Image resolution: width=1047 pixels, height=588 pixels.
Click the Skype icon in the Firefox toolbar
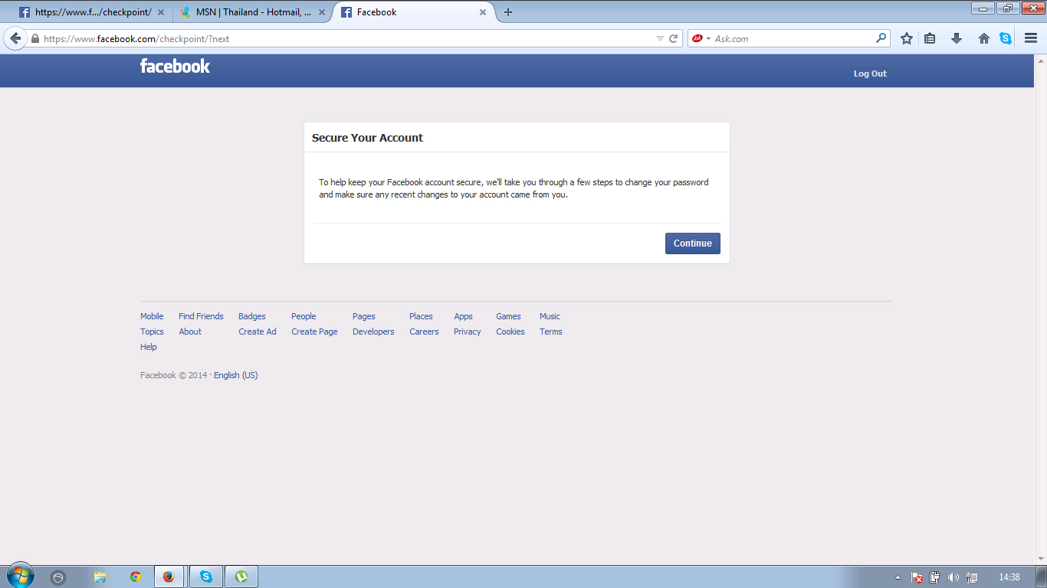pos(1006,38)
